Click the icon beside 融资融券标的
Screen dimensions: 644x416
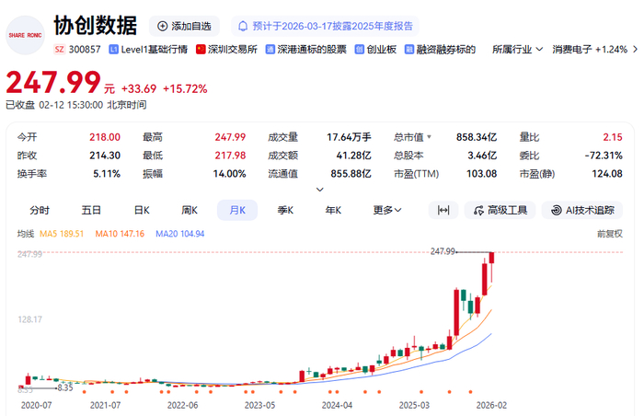[409, 50]
